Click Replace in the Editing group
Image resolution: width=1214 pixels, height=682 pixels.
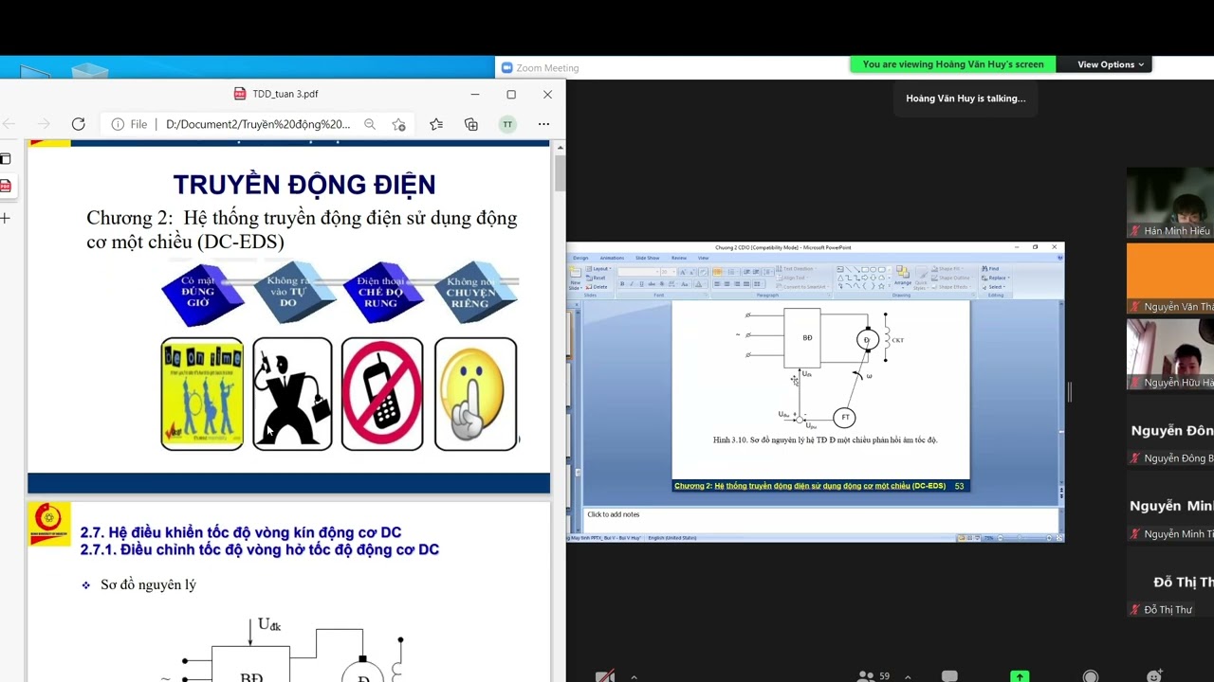click(x=995, y=278)
